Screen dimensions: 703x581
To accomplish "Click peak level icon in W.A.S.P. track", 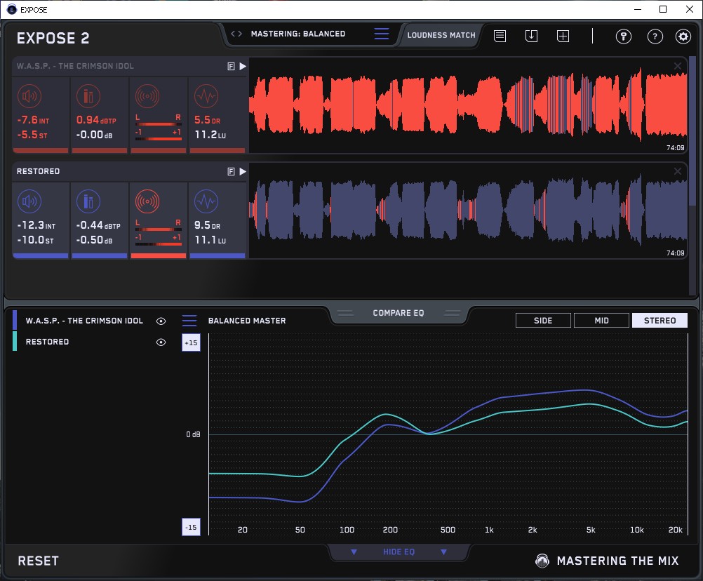I will [88, 97].
